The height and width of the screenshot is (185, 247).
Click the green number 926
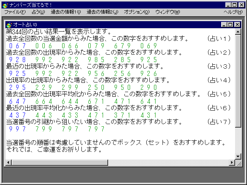149,74
